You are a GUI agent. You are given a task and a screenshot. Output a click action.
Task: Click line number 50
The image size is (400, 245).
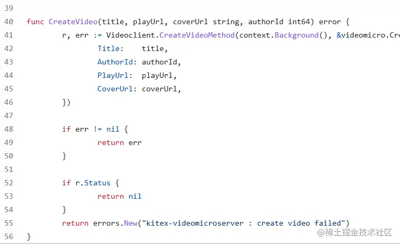pos(9,156)
